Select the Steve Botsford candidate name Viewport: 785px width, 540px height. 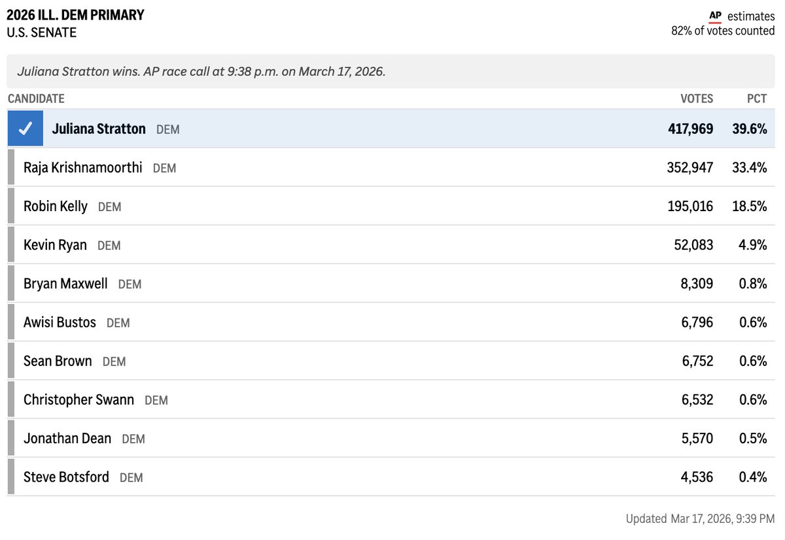[66, 477]
